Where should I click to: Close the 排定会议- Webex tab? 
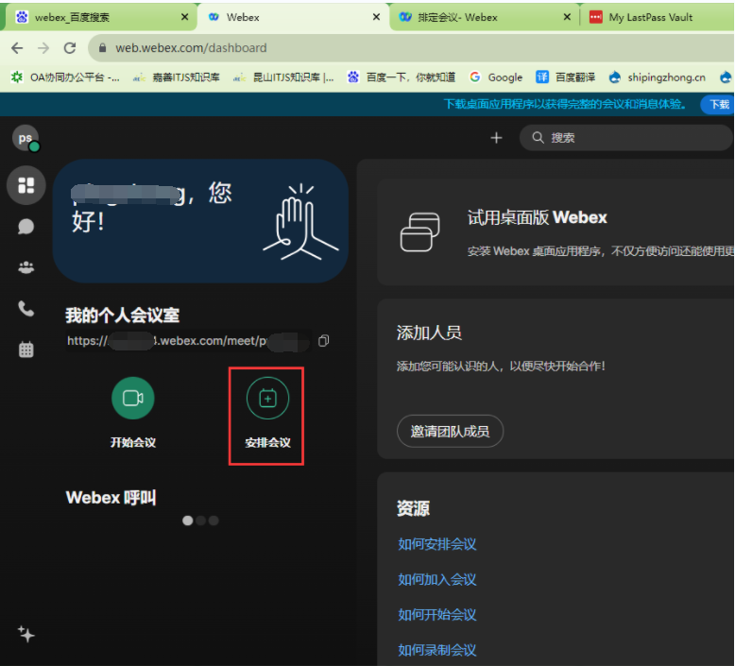click(567, 17)
